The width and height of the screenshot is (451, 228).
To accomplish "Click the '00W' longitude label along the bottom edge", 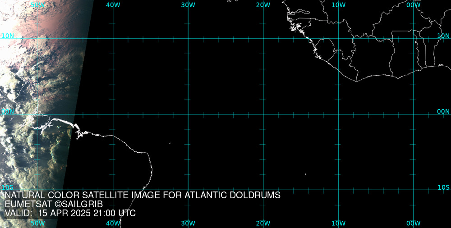I will point(414,223).
